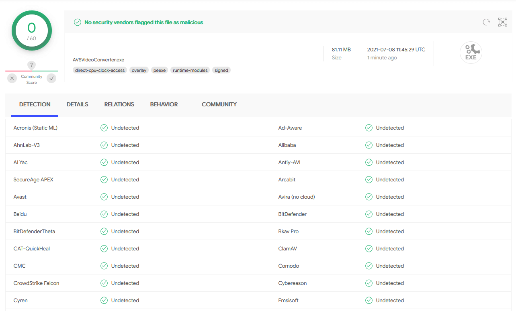Open the similar files graph icon
516x311 pixels.
tap(503, 22)
